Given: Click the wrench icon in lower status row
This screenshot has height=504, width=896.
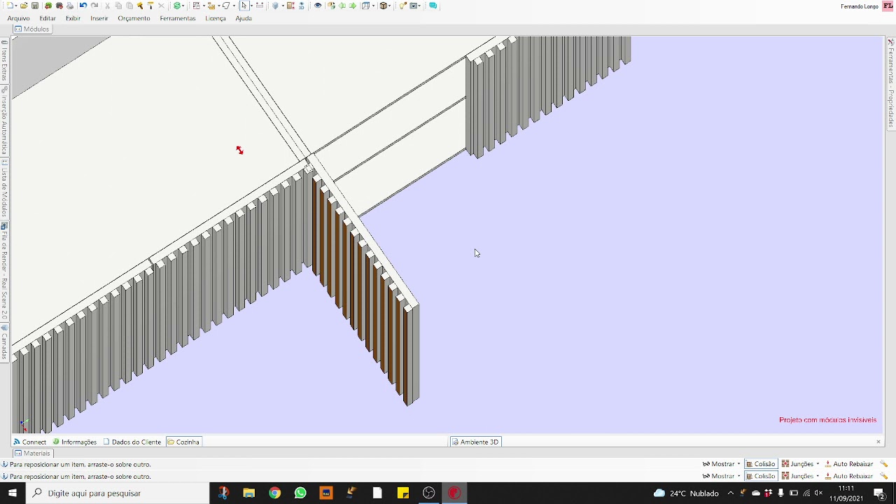Looking at the screenshot, I should 883,476.
